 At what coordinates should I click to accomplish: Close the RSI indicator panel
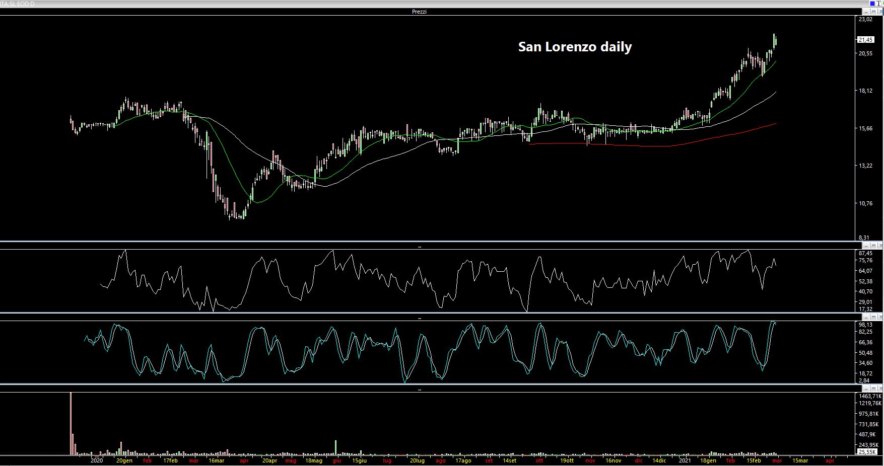[880, 246]
